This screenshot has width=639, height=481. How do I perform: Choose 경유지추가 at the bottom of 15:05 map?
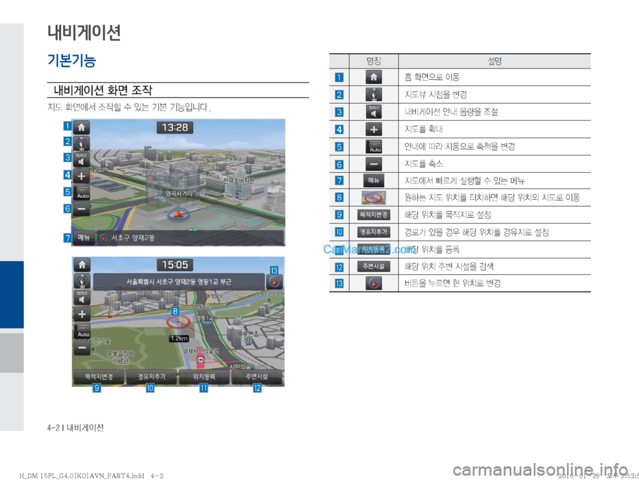pyautogui.click(x=152, y=377)
